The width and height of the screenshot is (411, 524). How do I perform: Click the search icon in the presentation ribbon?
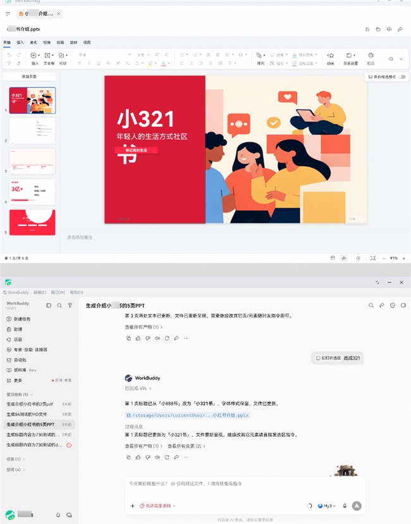[391, 59]
